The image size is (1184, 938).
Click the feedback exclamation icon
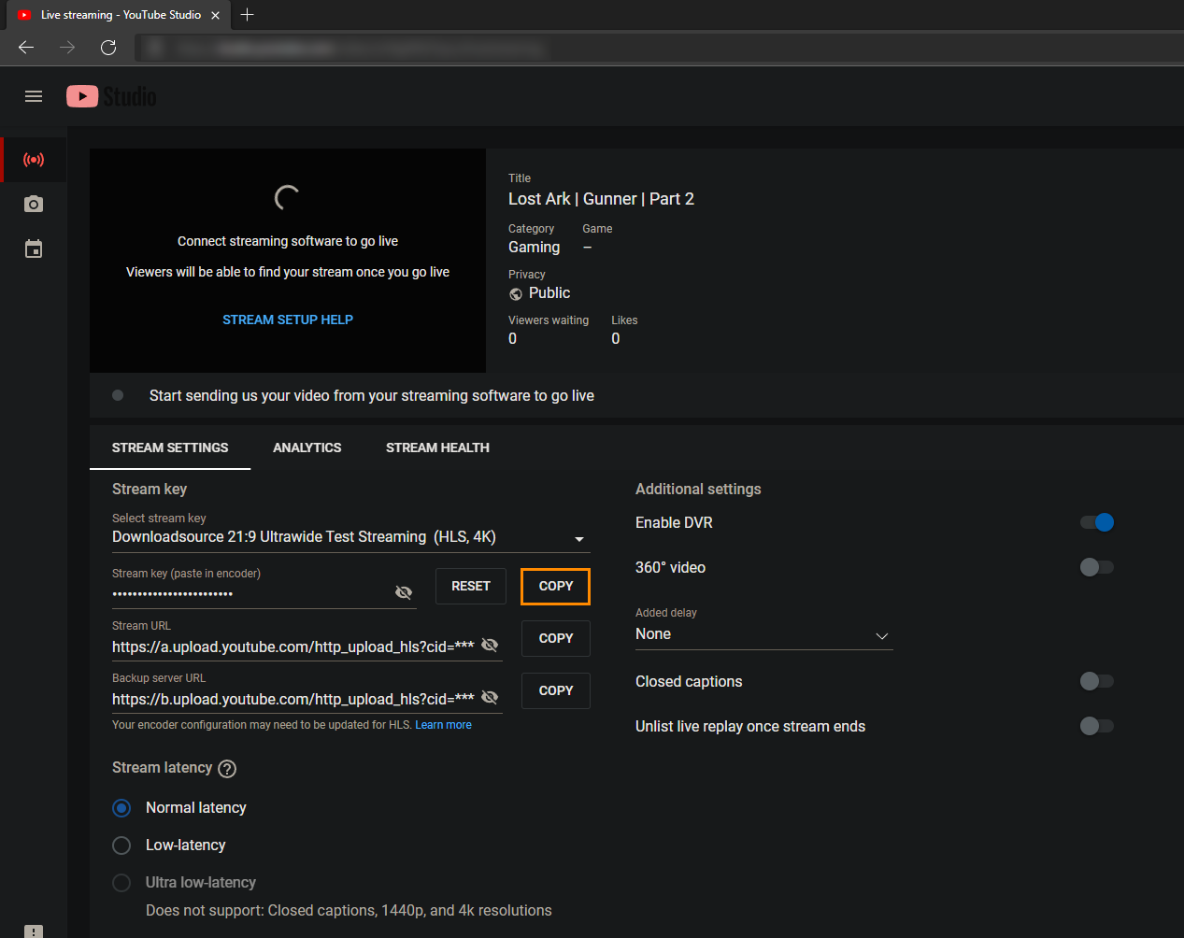tap(34, 931)
